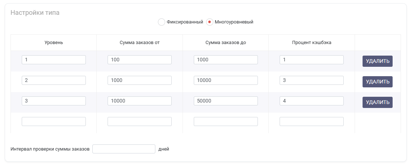
Task: Focus the field containing 50000
Action: 226,101
